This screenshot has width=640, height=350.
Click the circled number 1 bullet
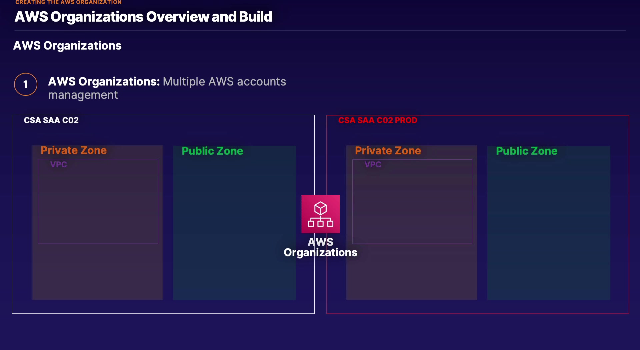point(26,85)
